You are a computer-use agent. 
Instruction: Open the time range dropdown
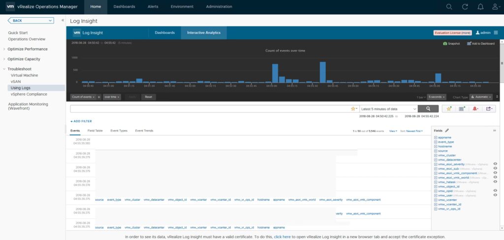[x=388, y=108]
